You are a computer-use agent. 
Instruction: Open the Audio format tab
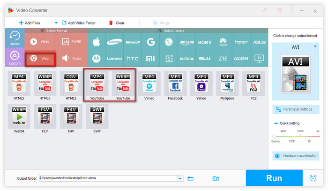point(71,59)
